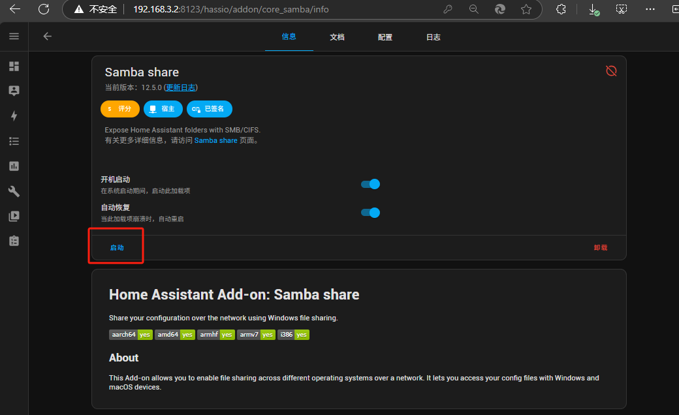Open the 更新日志 changelog link

(181, 87)
